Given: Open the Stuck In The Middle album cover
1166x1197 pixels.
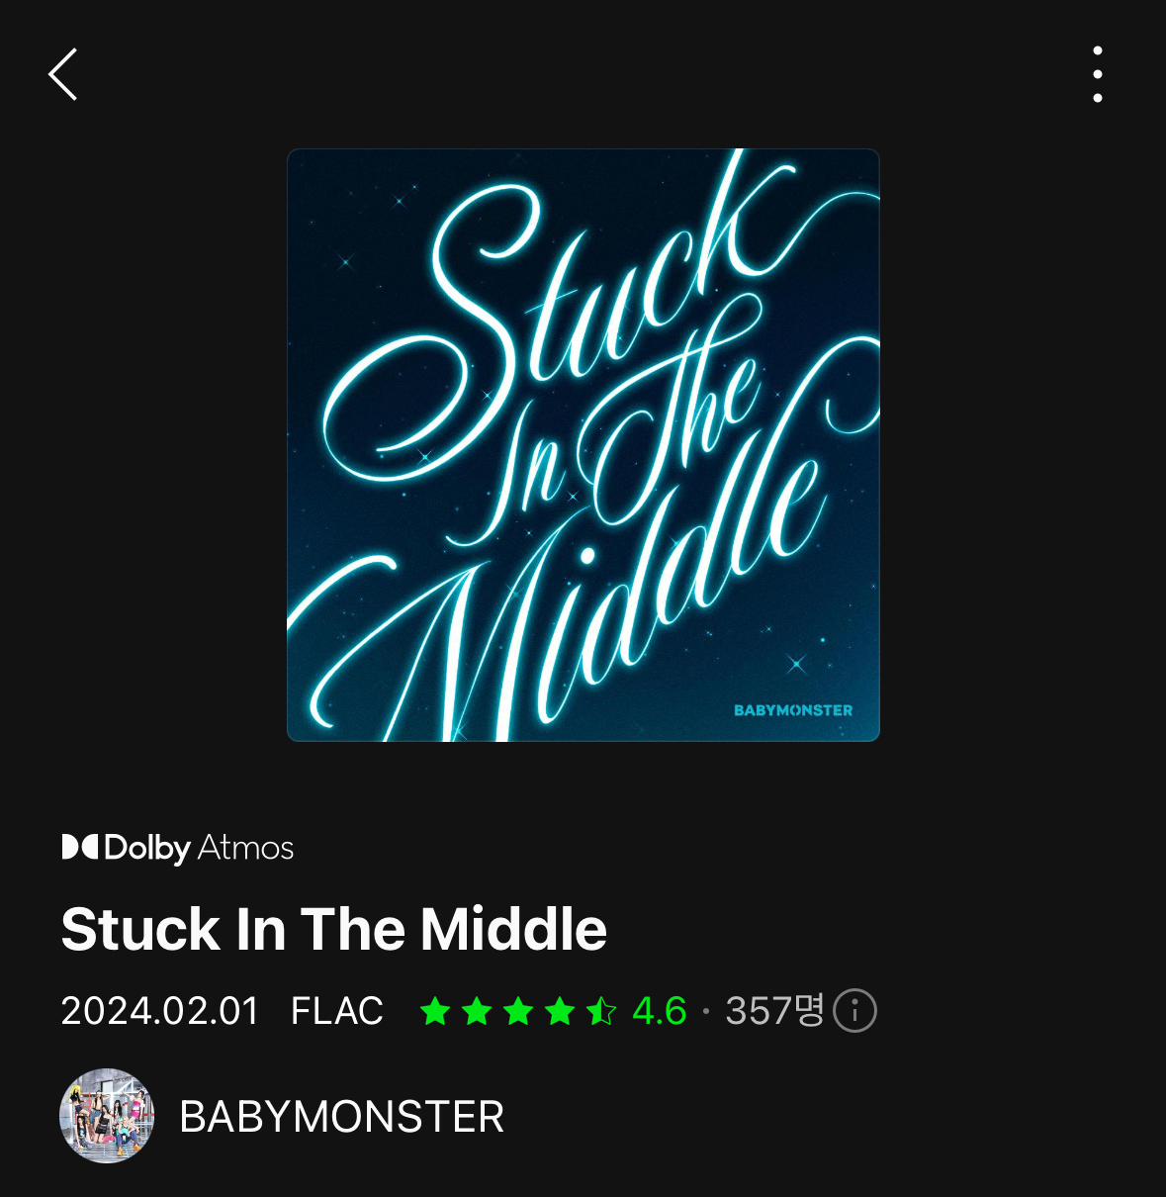Looking at the screenshot, I should pyautogui.click(x=583, y=445).
